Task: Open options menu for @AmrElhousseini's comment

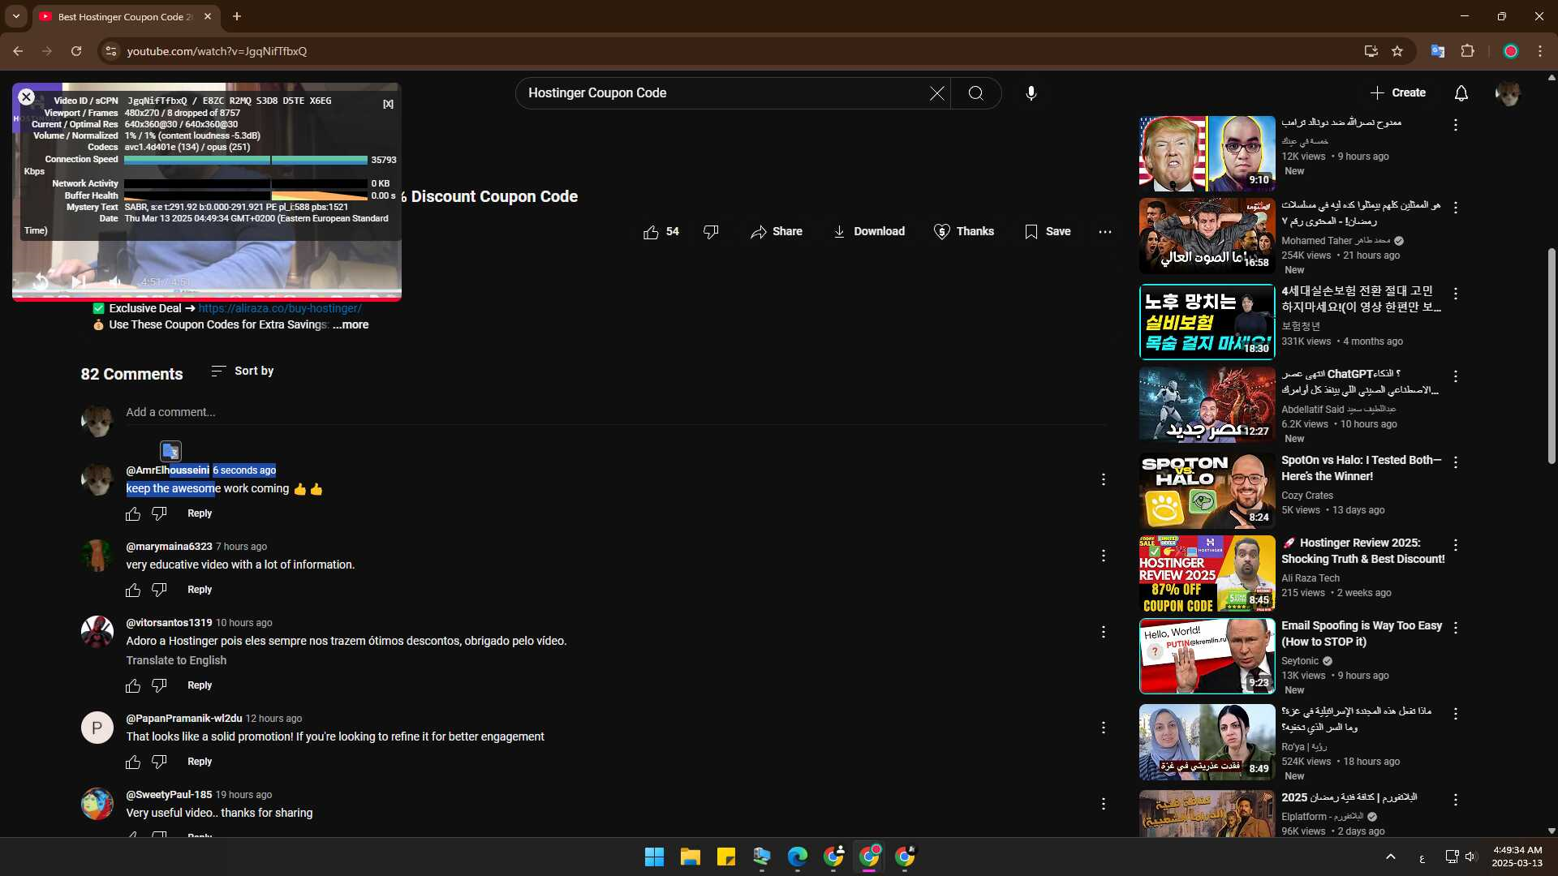Action: pyautogui.click(x=1103, y=479)
